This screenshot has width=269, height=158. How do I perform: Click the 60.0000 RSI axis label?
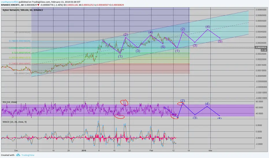point(259,107)
